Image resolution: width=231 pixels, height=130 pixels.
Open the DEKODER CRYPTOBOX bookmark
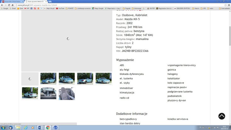pos(182,8)
